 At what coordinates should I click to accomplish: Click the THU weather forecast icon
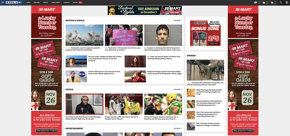(x=272, y=2)
